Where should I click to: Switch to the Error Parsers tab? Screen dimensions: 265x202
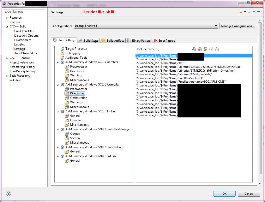click(x=164, y=41)
